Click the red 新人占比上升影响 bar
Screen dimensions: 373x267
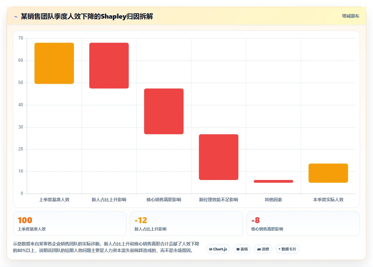[109, 66]
